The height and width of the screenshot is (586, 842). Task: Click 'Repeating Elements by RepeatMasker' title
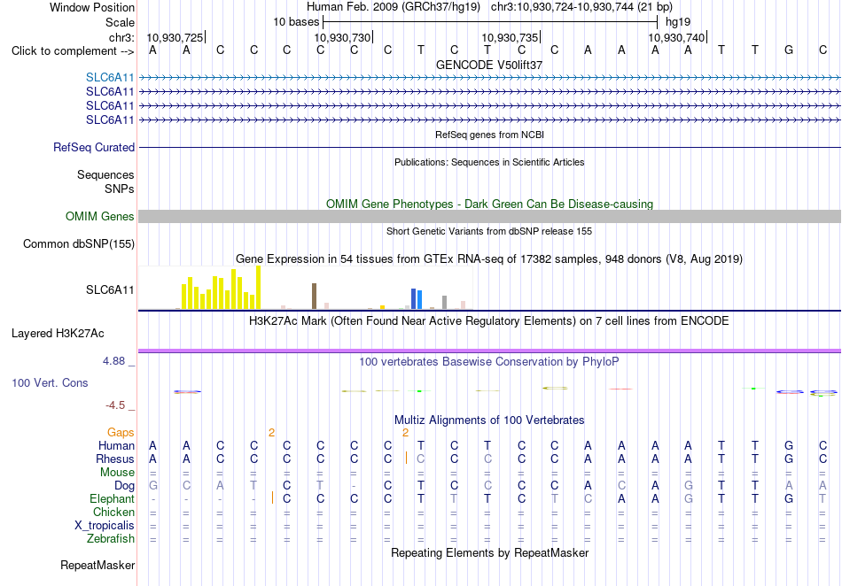click(x=490, y=552)
